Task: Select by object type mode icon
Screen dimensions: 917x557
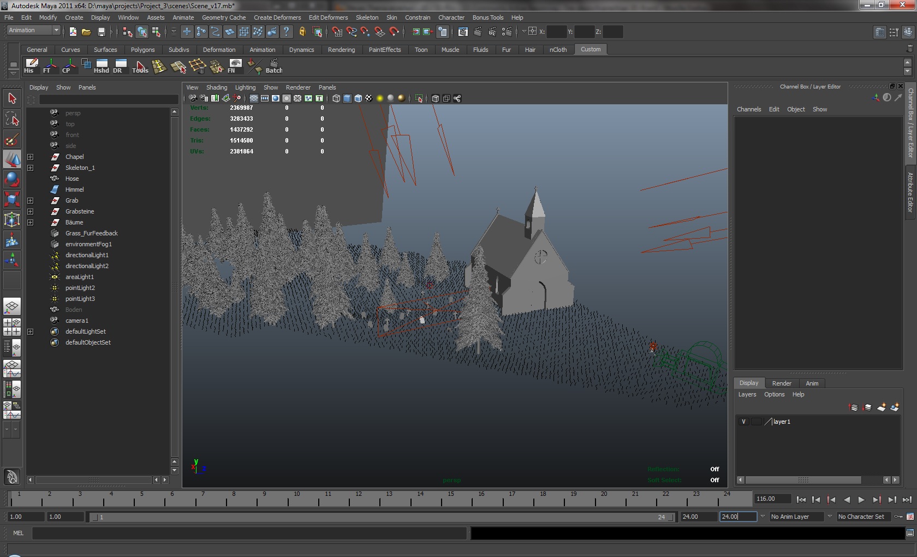Action: click(x=142, y=32)
